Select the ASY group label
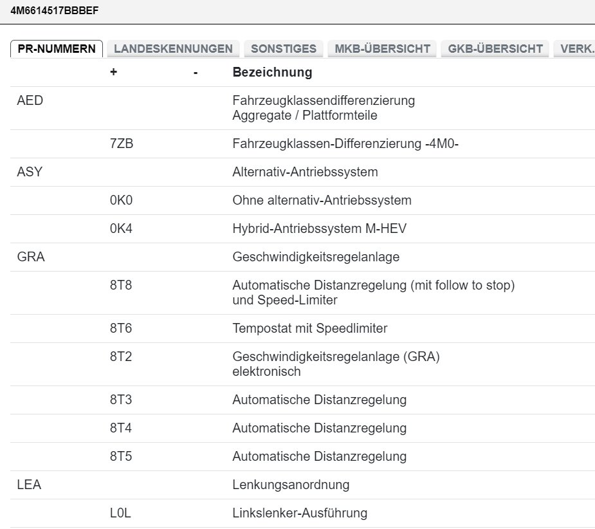Viewport: 595px width, 529px height. 30,172
